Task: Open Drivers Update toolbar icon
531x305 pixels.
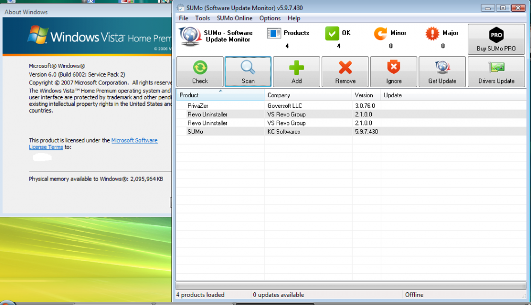Action: [495, 68]
